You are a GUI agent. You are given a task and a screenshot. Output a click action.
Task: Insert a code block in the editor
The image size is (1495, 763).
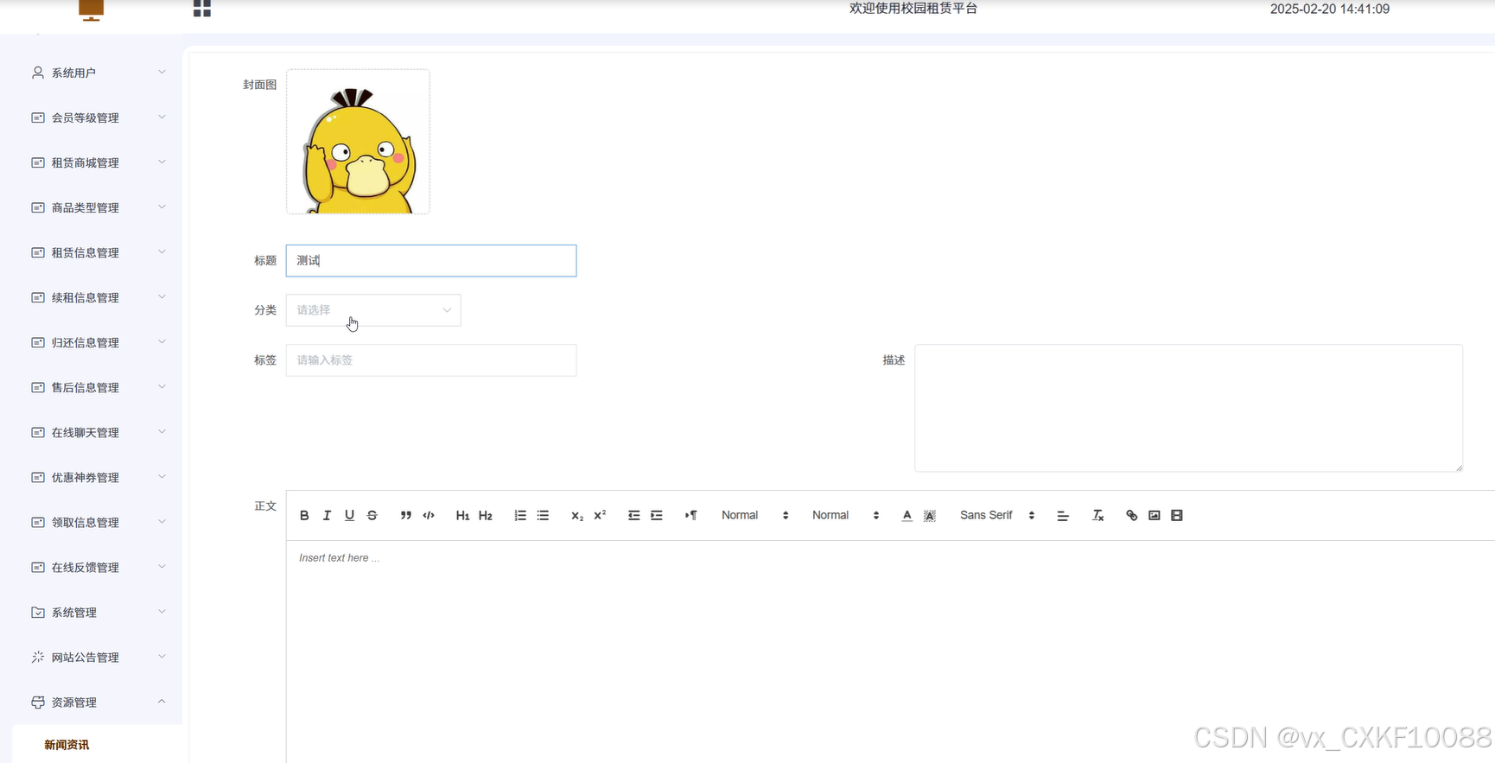coord(429,515)
